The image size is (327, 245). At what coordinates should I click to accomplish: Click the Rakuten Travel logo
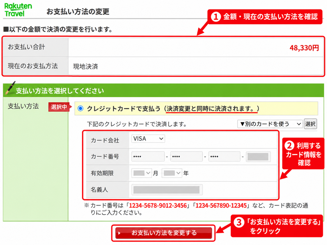18,10
